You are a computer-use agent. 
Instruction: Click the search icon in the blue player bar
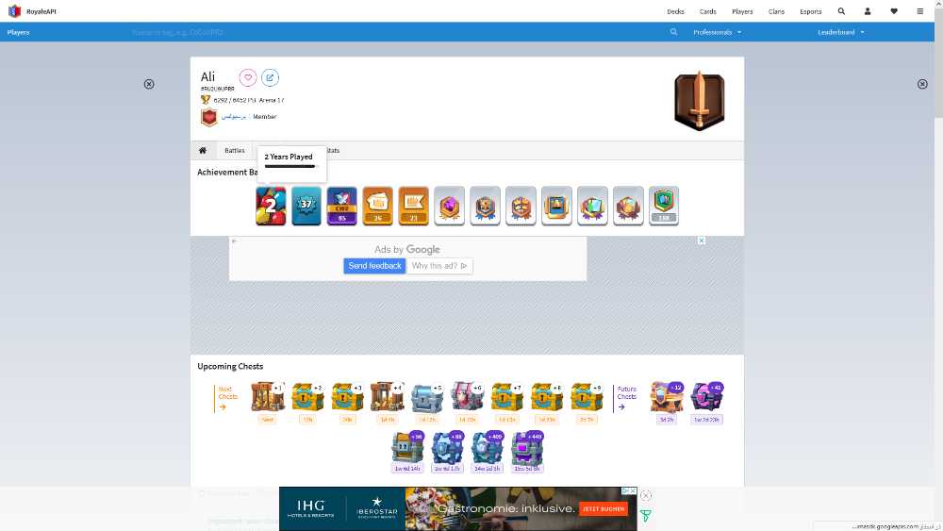point(673,32)
